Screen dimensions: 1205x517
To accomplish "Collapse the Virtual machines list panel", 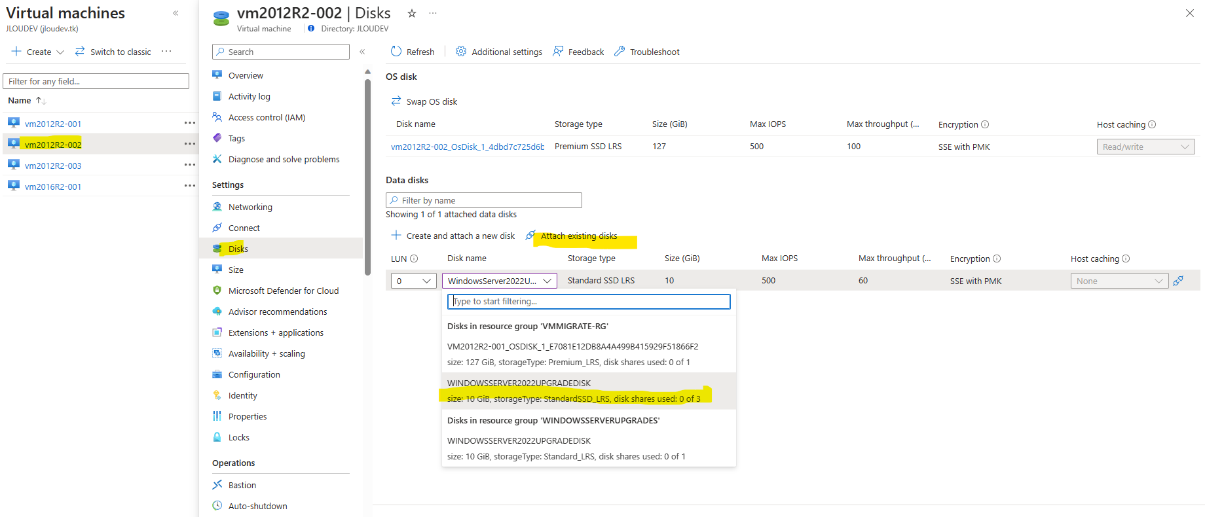I will 176,13.
